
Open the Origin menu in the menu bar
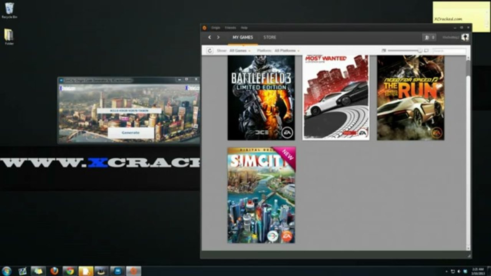(x=215, y=28)
